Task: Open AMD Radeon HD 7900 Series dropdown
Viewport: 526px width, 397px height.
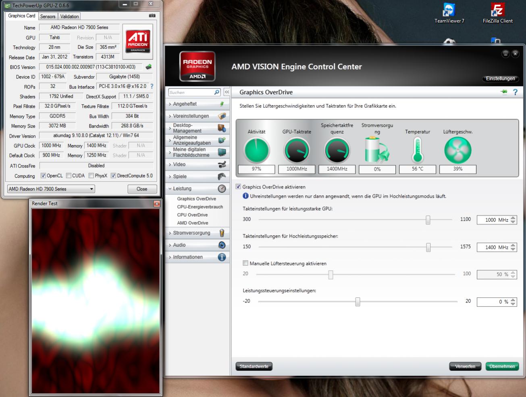Action: (x=51, y=189)
